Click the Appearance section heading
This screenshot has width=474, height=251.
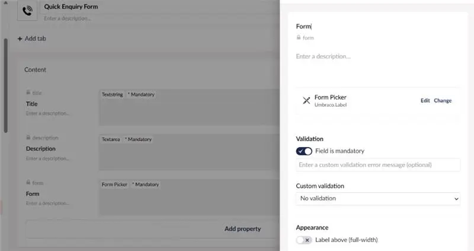[312, 228]
